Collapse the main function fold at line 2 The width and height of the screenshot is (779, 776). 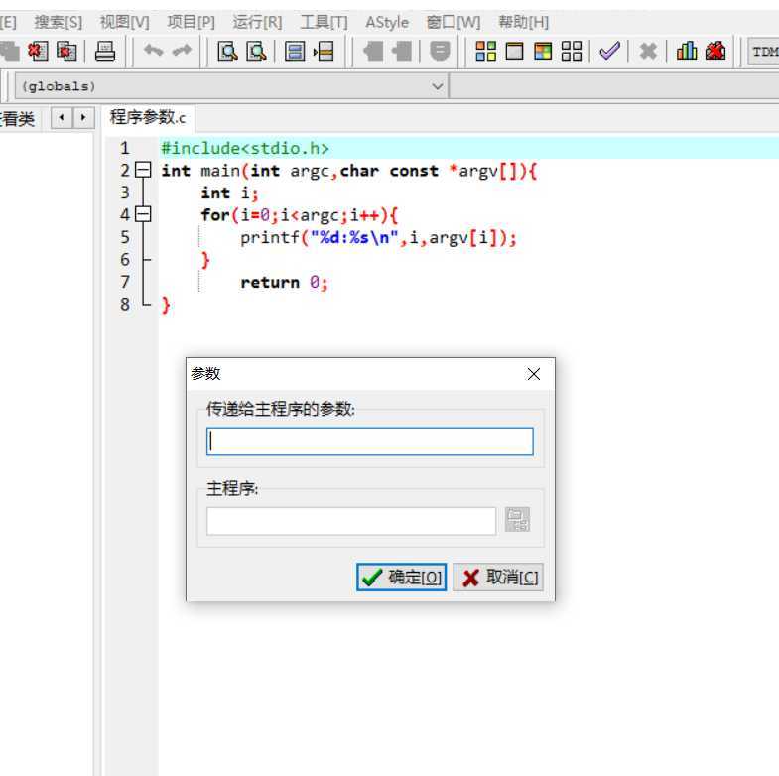click(143, 171)
